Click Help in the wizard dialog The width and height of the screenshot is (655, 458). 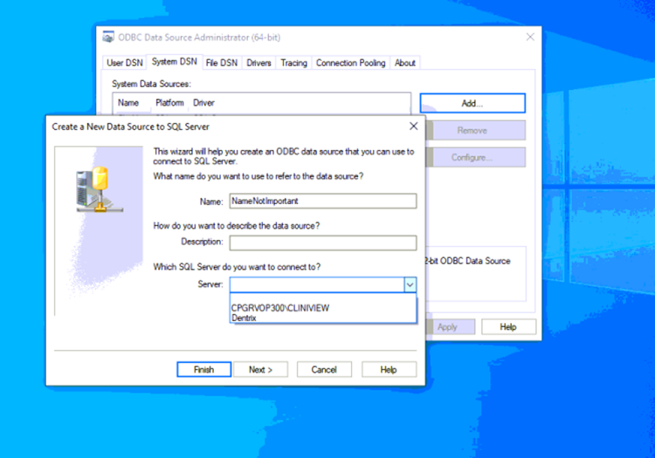click(389, 370)
